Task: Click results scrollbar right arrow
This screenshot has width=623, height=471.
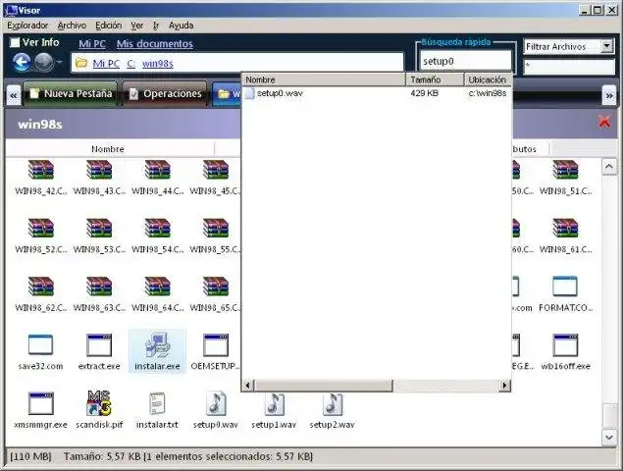Action: (504, 386)
